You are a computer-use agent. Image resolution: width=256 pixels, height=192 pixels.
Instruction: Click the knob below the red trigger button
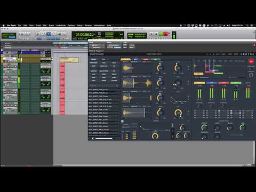click(x=251, y=75)
